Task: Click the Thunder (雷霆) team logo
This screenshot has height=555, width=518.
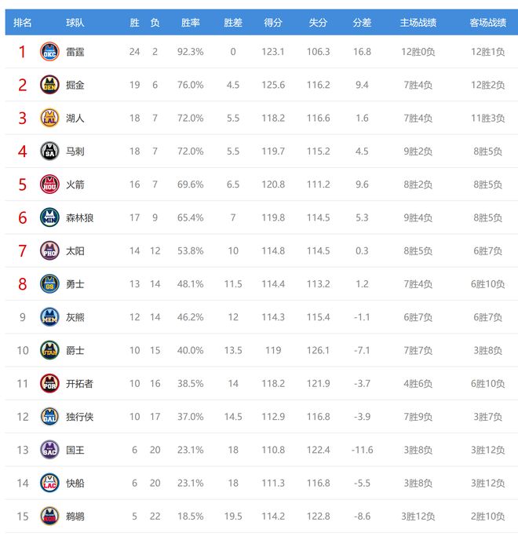Action: click(x=49, y=52)
